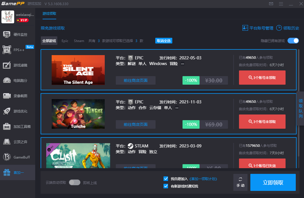Open the PC benchmark (电脑跑分) gauge icon
The height and width of the screenshot is (198, 304).
point(7,80)
